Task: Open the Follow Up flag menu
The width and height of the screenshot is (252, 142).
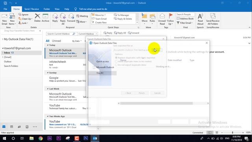Action: [170, 19]
